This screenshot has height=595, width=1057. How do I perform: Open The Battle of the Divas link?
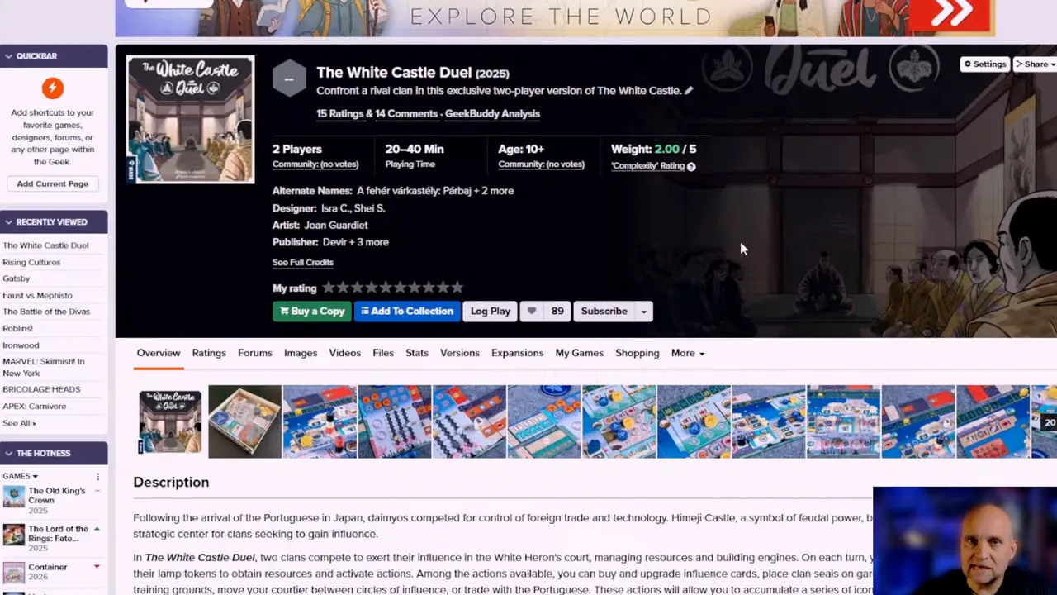click(x=46, y=312)
